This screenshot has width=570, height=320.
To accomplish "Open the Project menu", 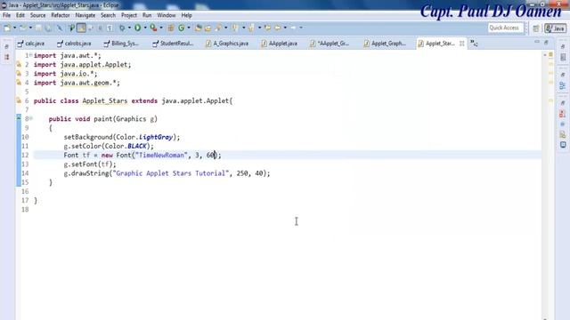I will coord(129,15).
